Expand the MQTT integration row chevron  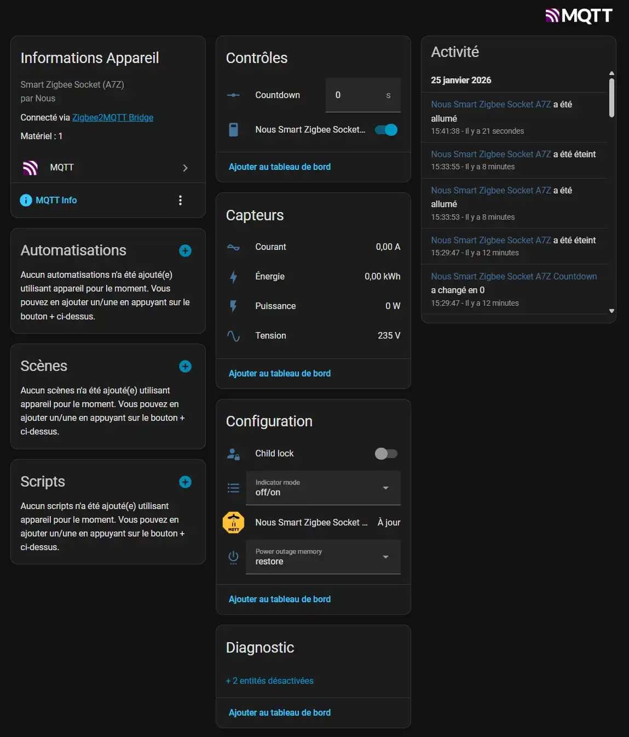click(x=185, y=168)
